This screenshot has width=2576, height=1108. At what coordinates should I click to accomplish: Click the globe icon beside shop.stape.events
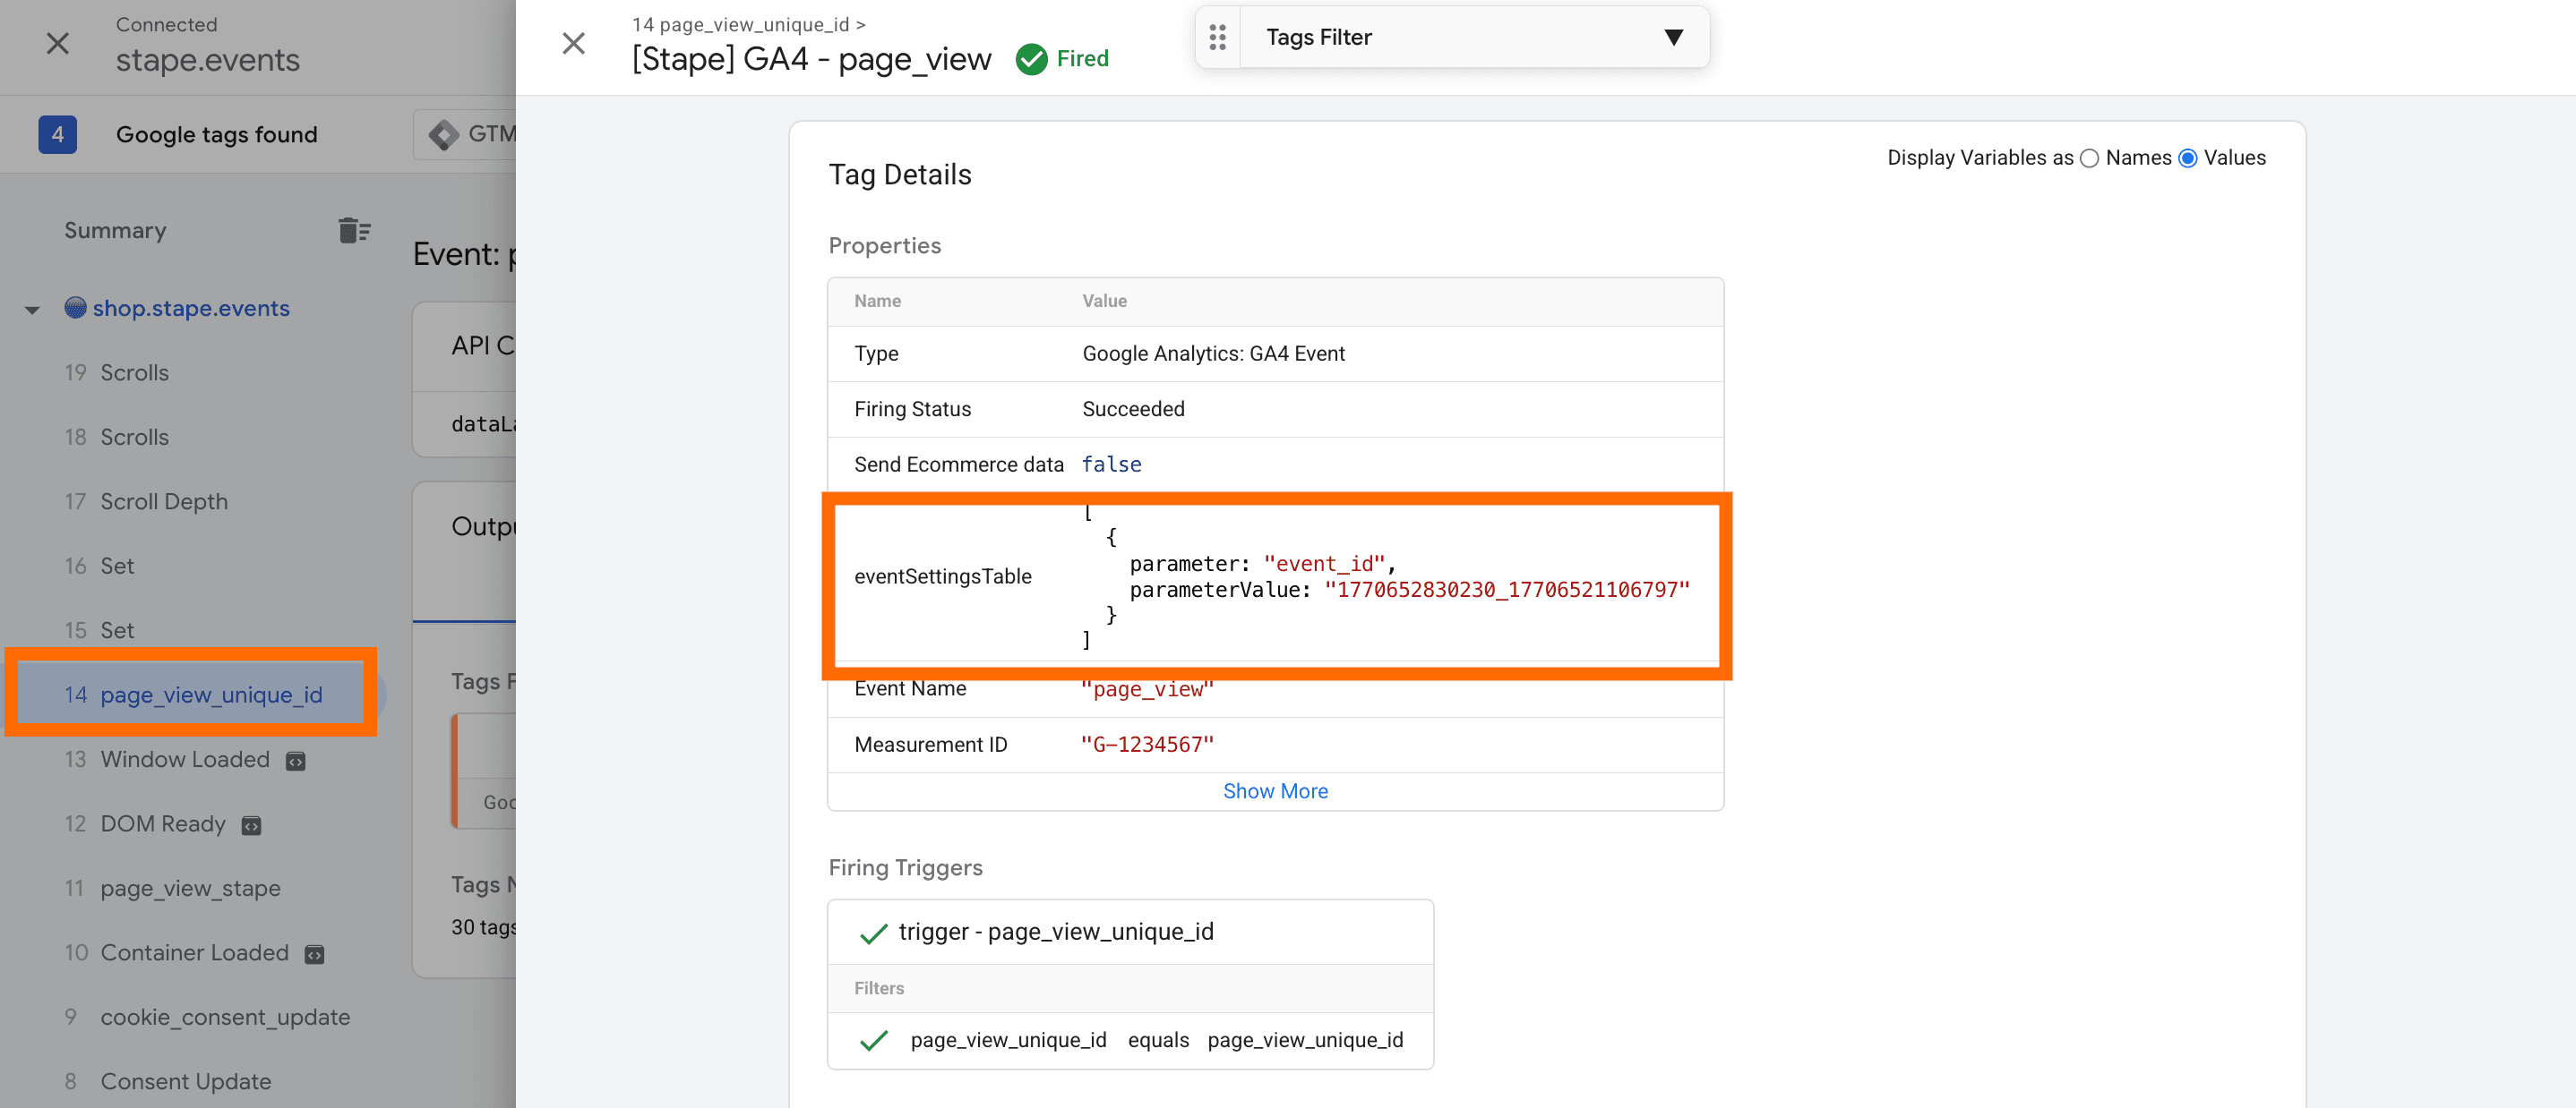click(x=74, y=308)
